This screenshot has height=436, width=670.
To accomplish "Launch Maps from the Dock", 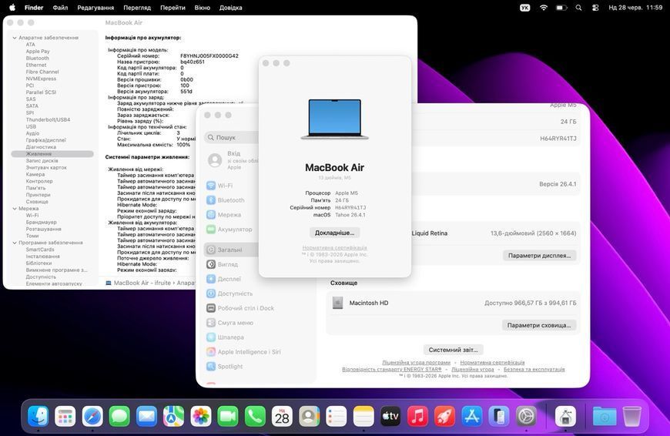I will (173, 416).
